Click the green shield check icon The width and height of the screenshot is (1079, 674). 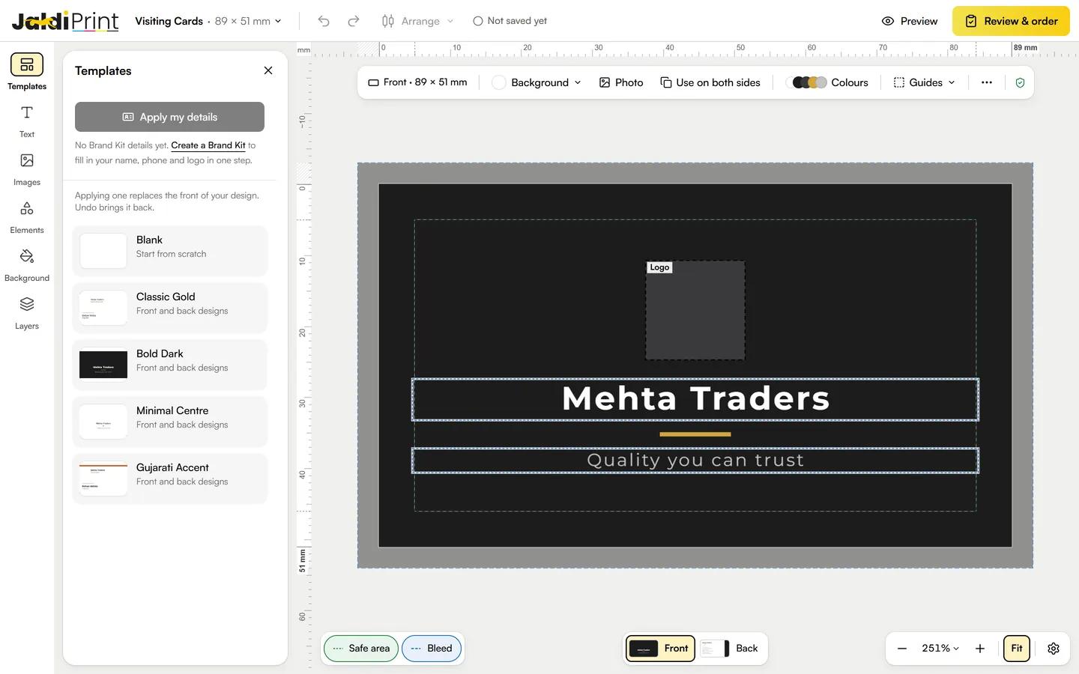pyautogui.click(x=1020, y=82)
